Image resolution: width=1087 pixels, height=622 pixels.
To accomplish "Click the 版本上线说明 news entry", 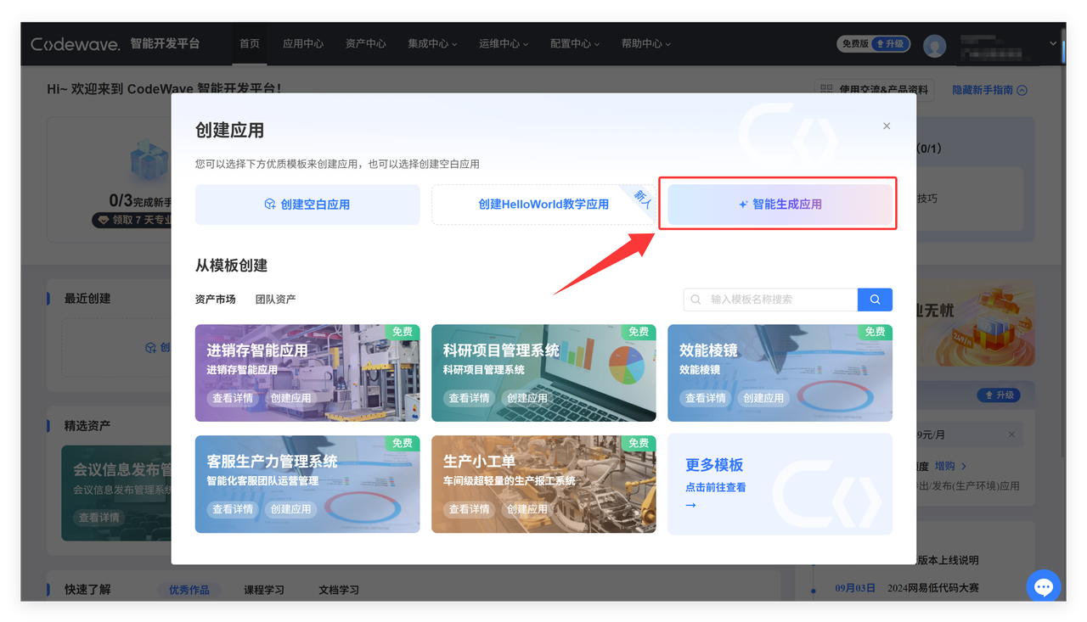I will click(x=948, y=561).
